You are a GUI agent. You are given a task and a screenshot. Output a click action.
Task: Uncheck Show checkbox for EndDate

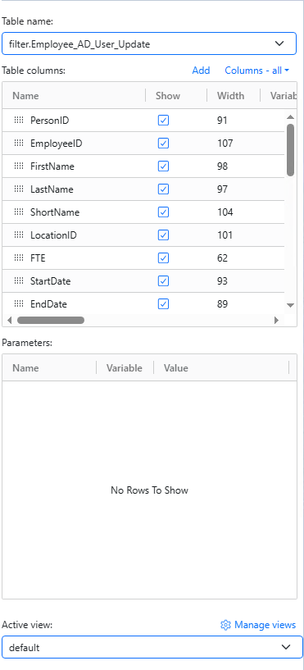coord(164,304)
